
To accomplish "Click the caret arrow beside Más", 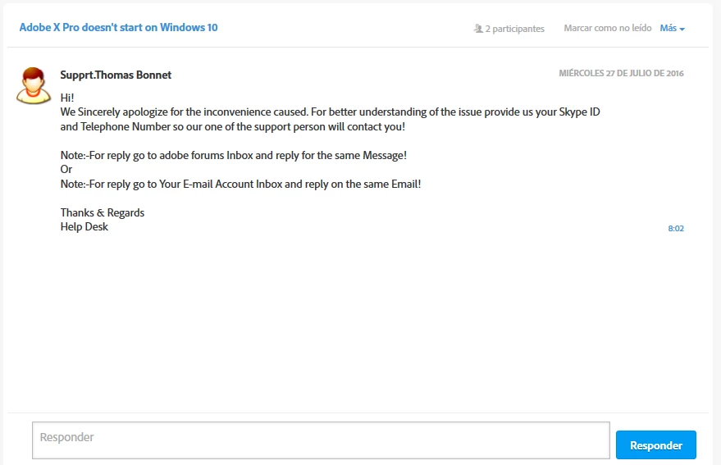I will click(x=682, y=29).
